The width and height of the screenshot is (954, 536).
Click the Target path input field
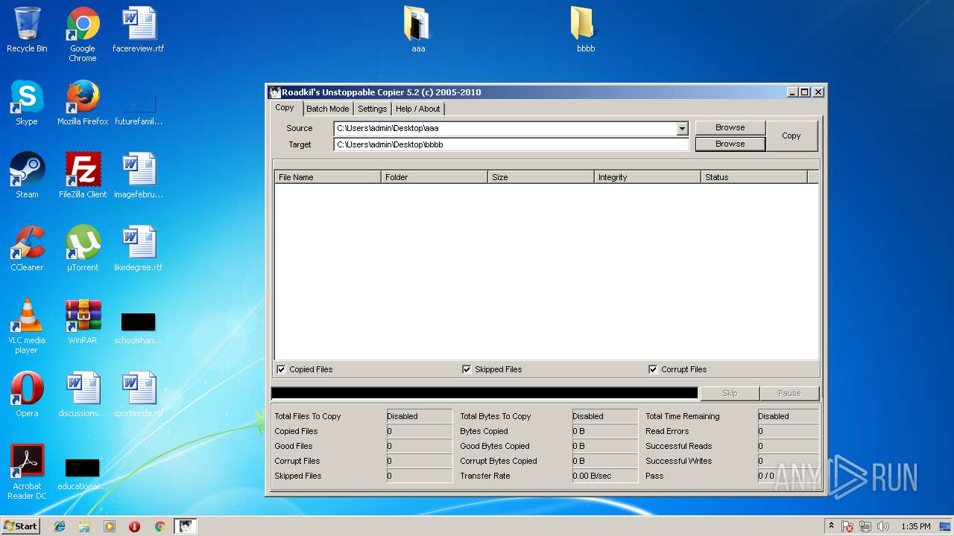click(511, 144)
